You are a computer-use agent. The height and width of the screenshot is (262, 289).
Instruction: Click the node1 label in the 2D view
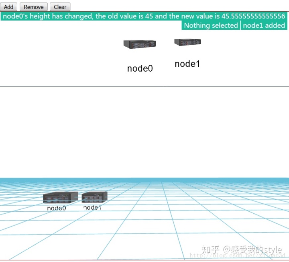pos(187,64)
